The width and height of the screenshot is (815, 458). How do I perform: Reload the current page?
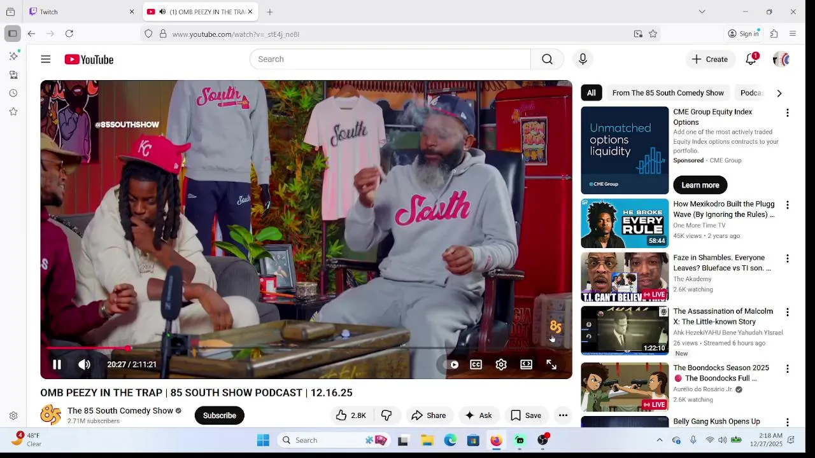(x=69, y=34)
